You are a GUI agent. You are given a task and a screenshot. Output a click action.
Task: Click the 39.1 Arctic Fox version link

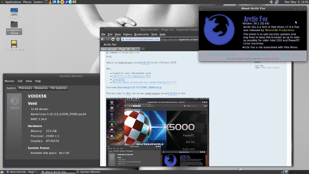129,93
